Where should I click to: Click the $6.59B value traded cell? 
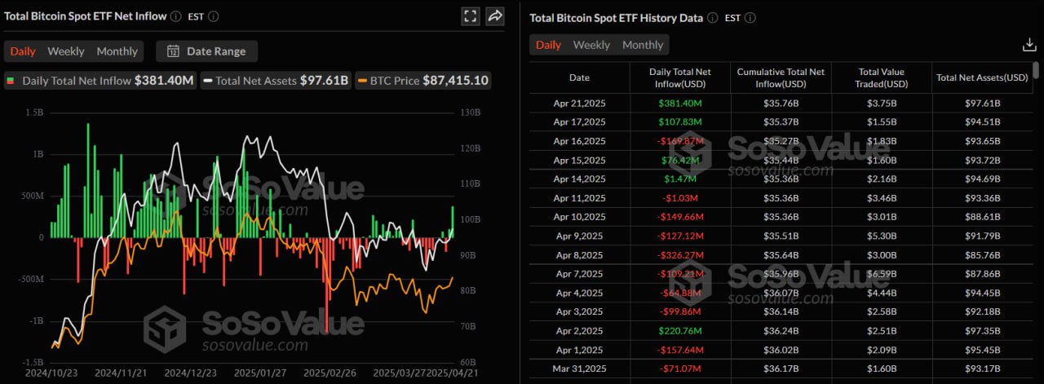tap(882, 274)
